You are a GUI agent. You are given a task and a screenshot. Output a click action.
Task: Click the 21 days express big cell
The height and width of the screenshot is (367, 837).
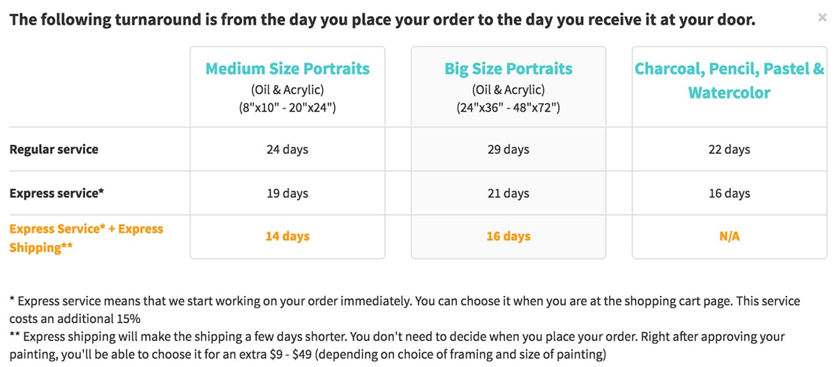coord(508,193)
